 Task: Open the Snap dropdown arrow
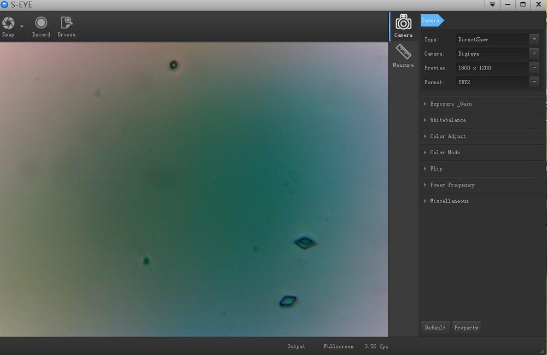pyautogui.click(x=22, y=26)
